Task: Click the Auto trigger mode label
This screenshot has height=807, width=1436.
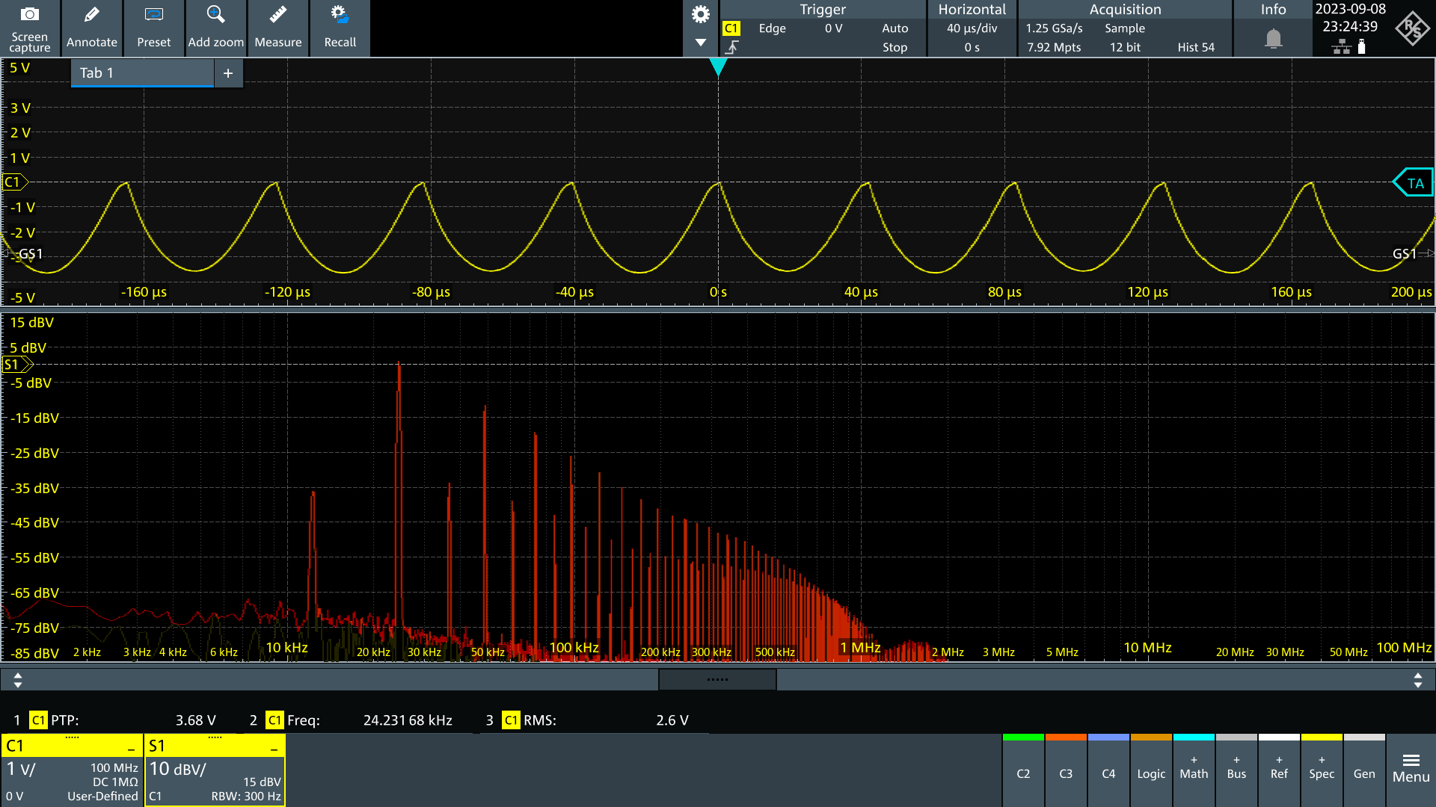Action: tap(895, 28)
